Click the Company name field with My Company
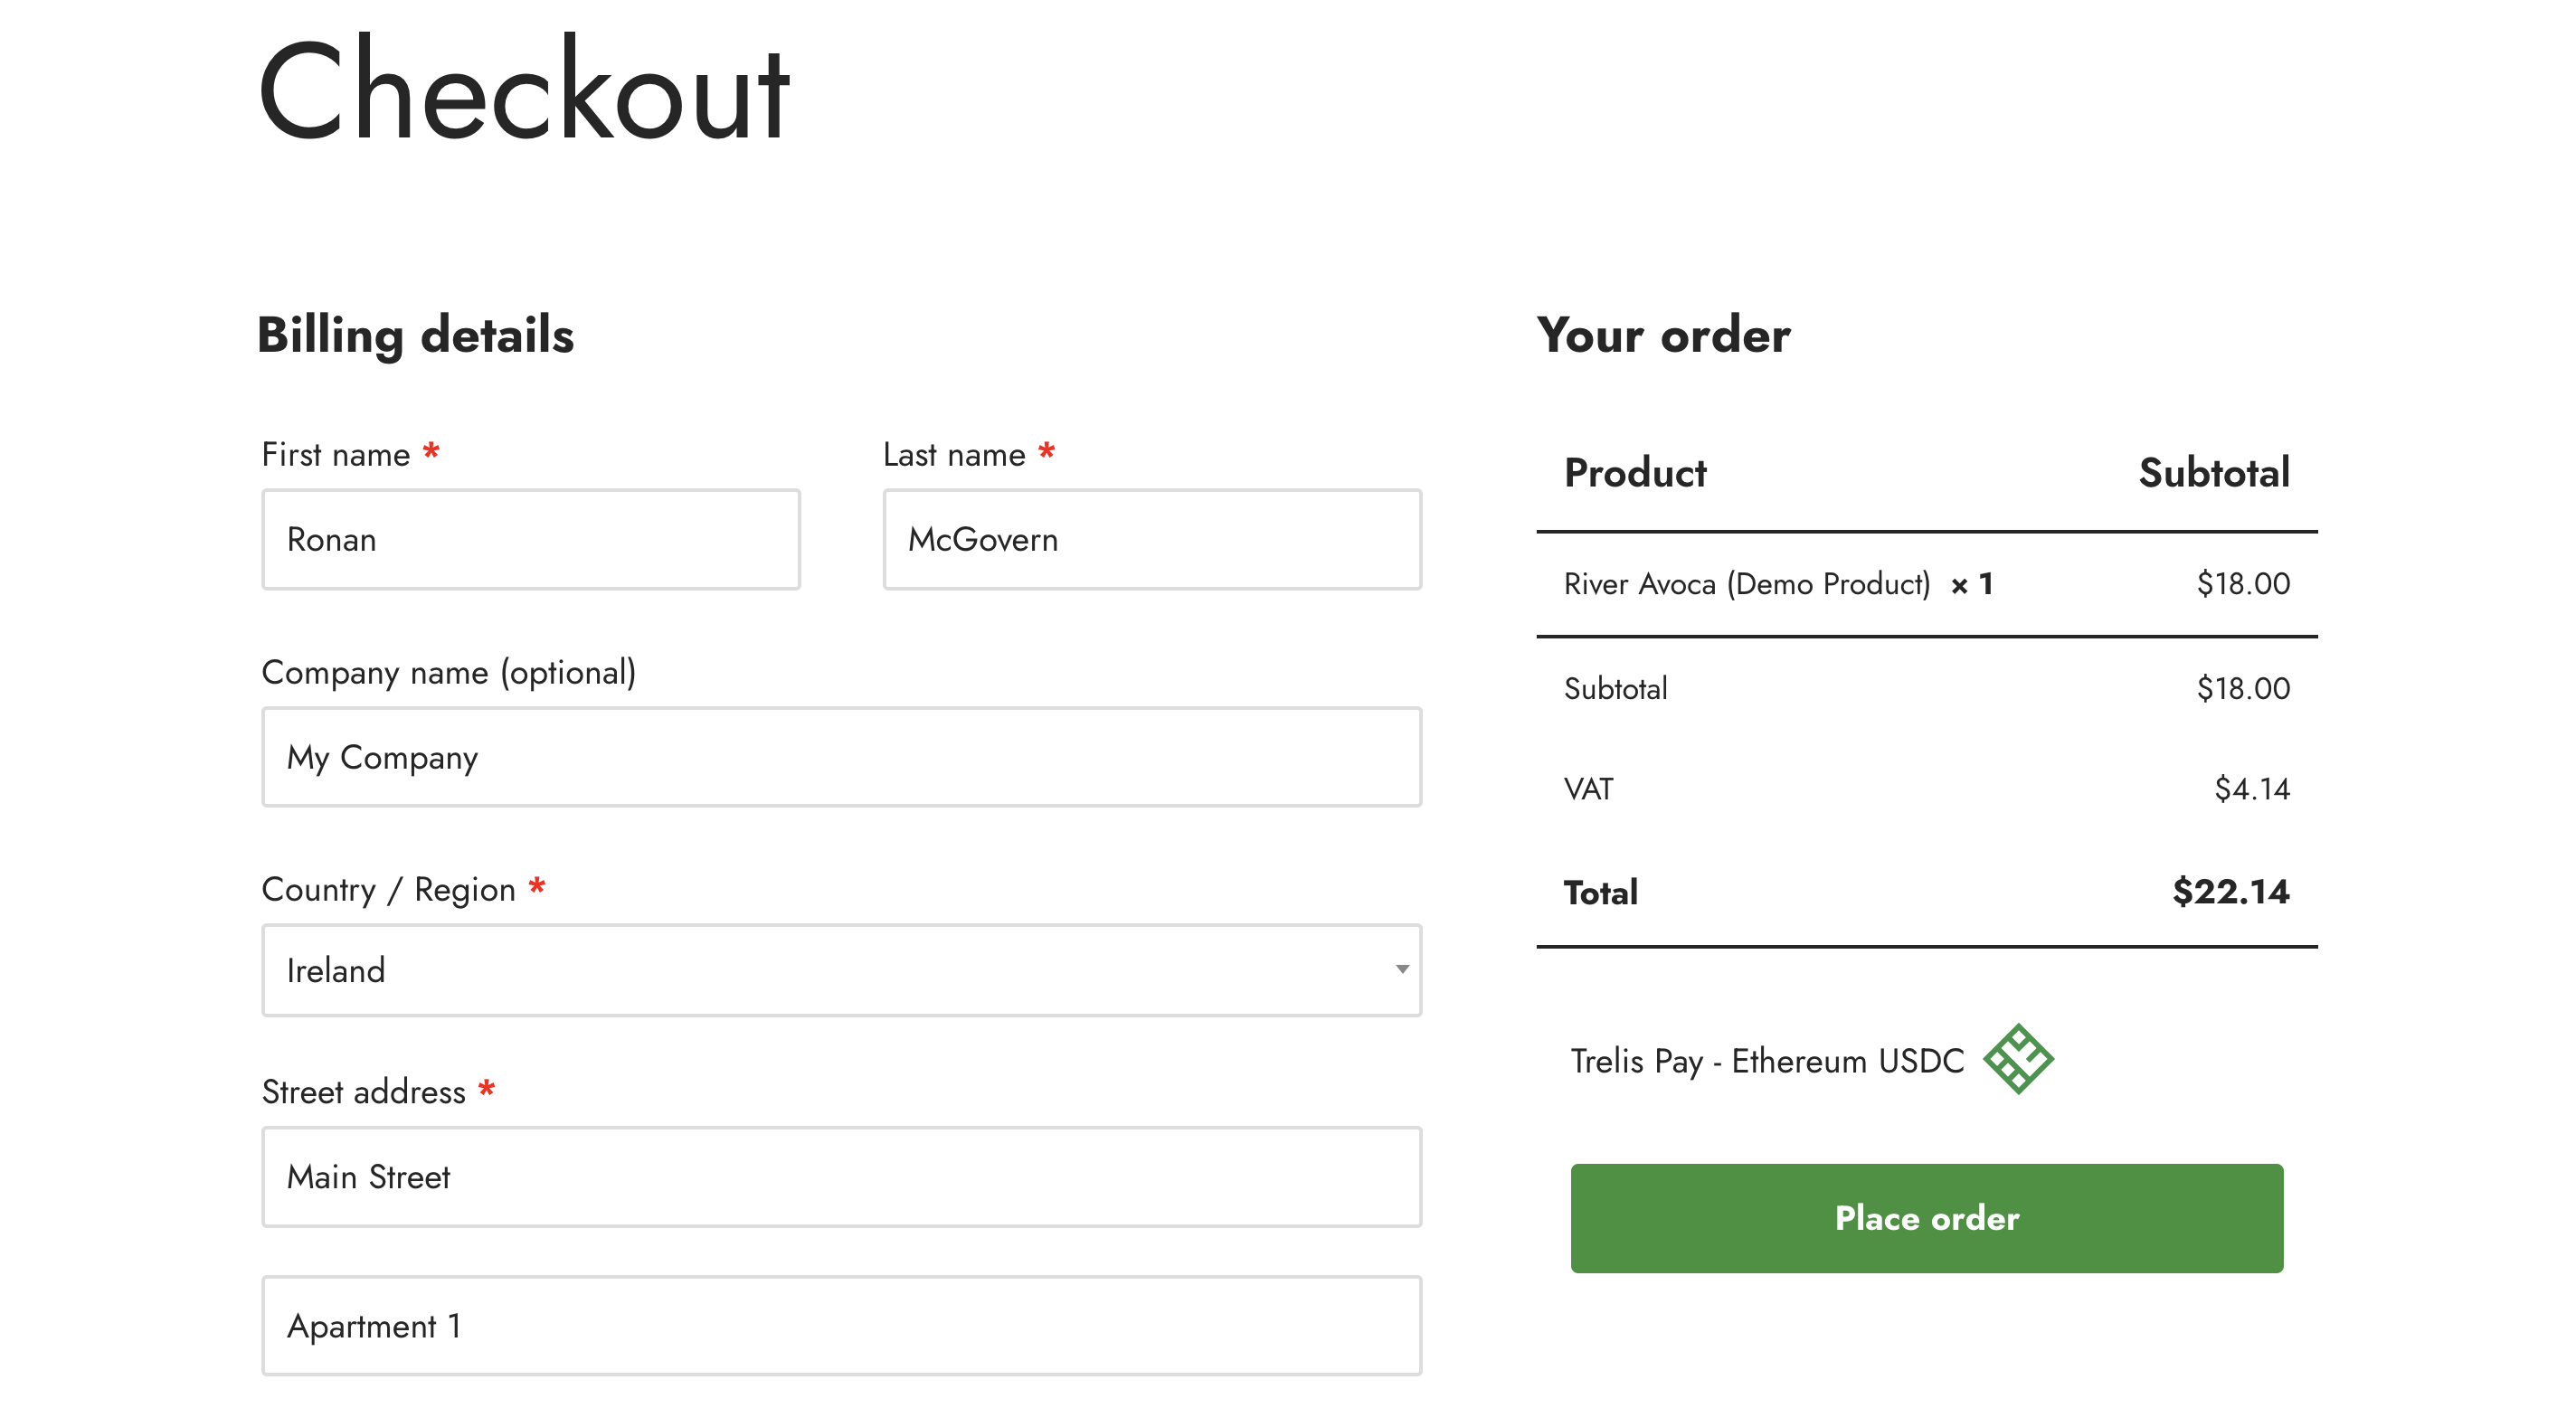The image size is (2576, 1427). point(841,757)
